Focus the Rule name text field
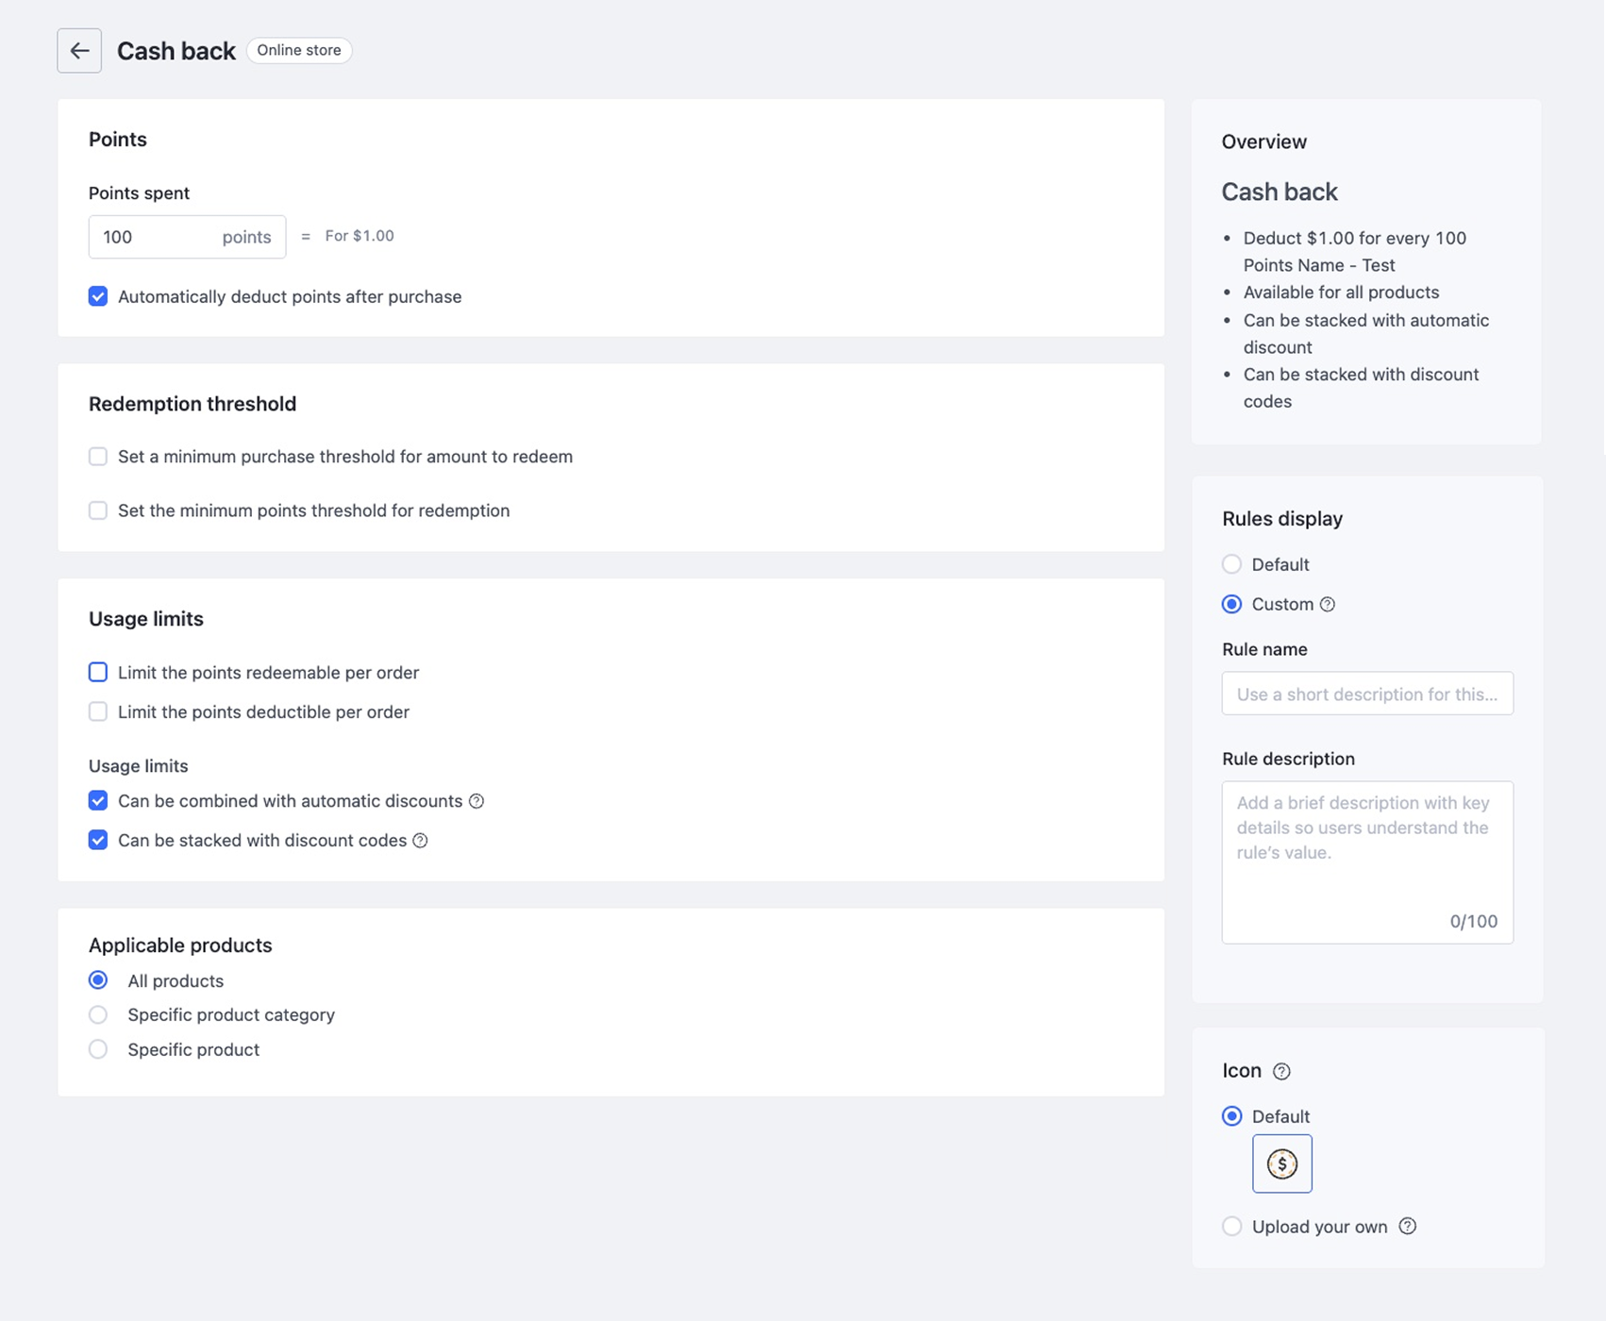1606x1321 pixels. coord(1367,694)
